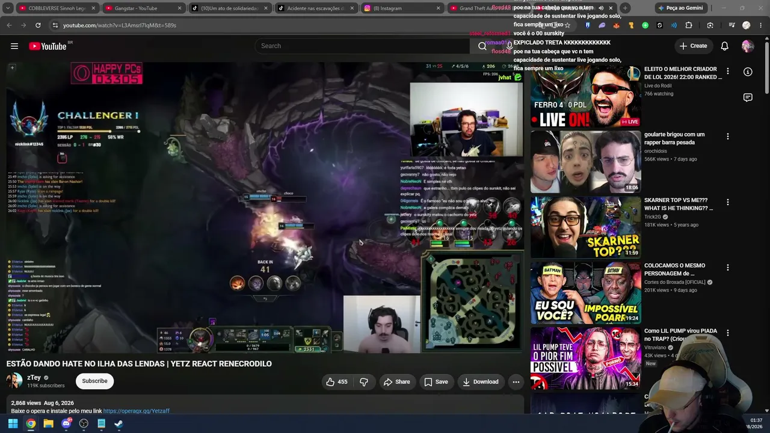Open options menu for 'Como LIL PUMP' video
770x433 pixels.
click(x=728, y=333)
